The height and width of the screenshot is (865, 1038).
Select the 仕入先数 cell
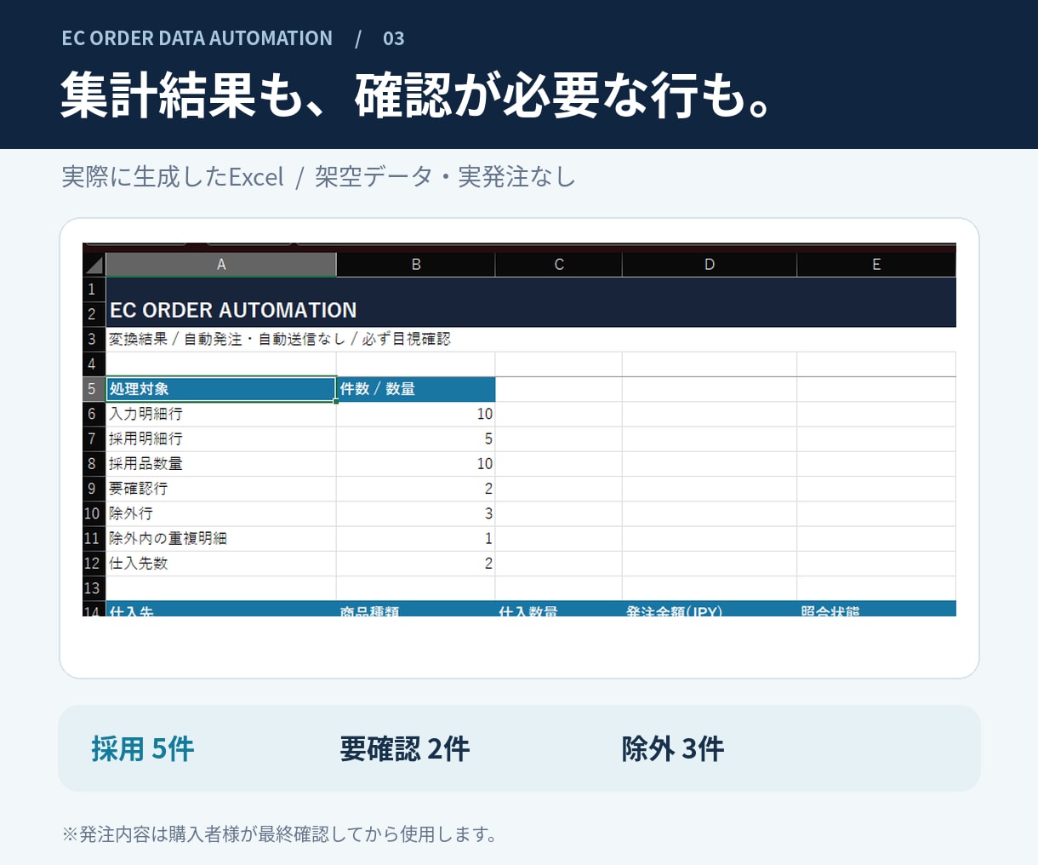221,564
